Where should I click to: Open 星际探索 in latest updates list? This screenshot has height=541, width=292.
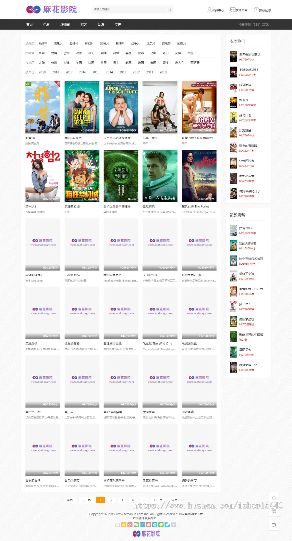245,350
